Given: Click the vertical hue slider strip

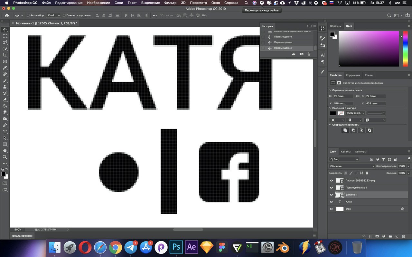Looking at the screenshot, I should 405,49.
